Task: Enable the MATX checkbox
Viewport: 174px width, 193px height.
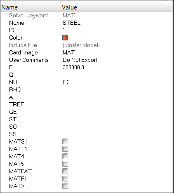Action: click(65, 186)
